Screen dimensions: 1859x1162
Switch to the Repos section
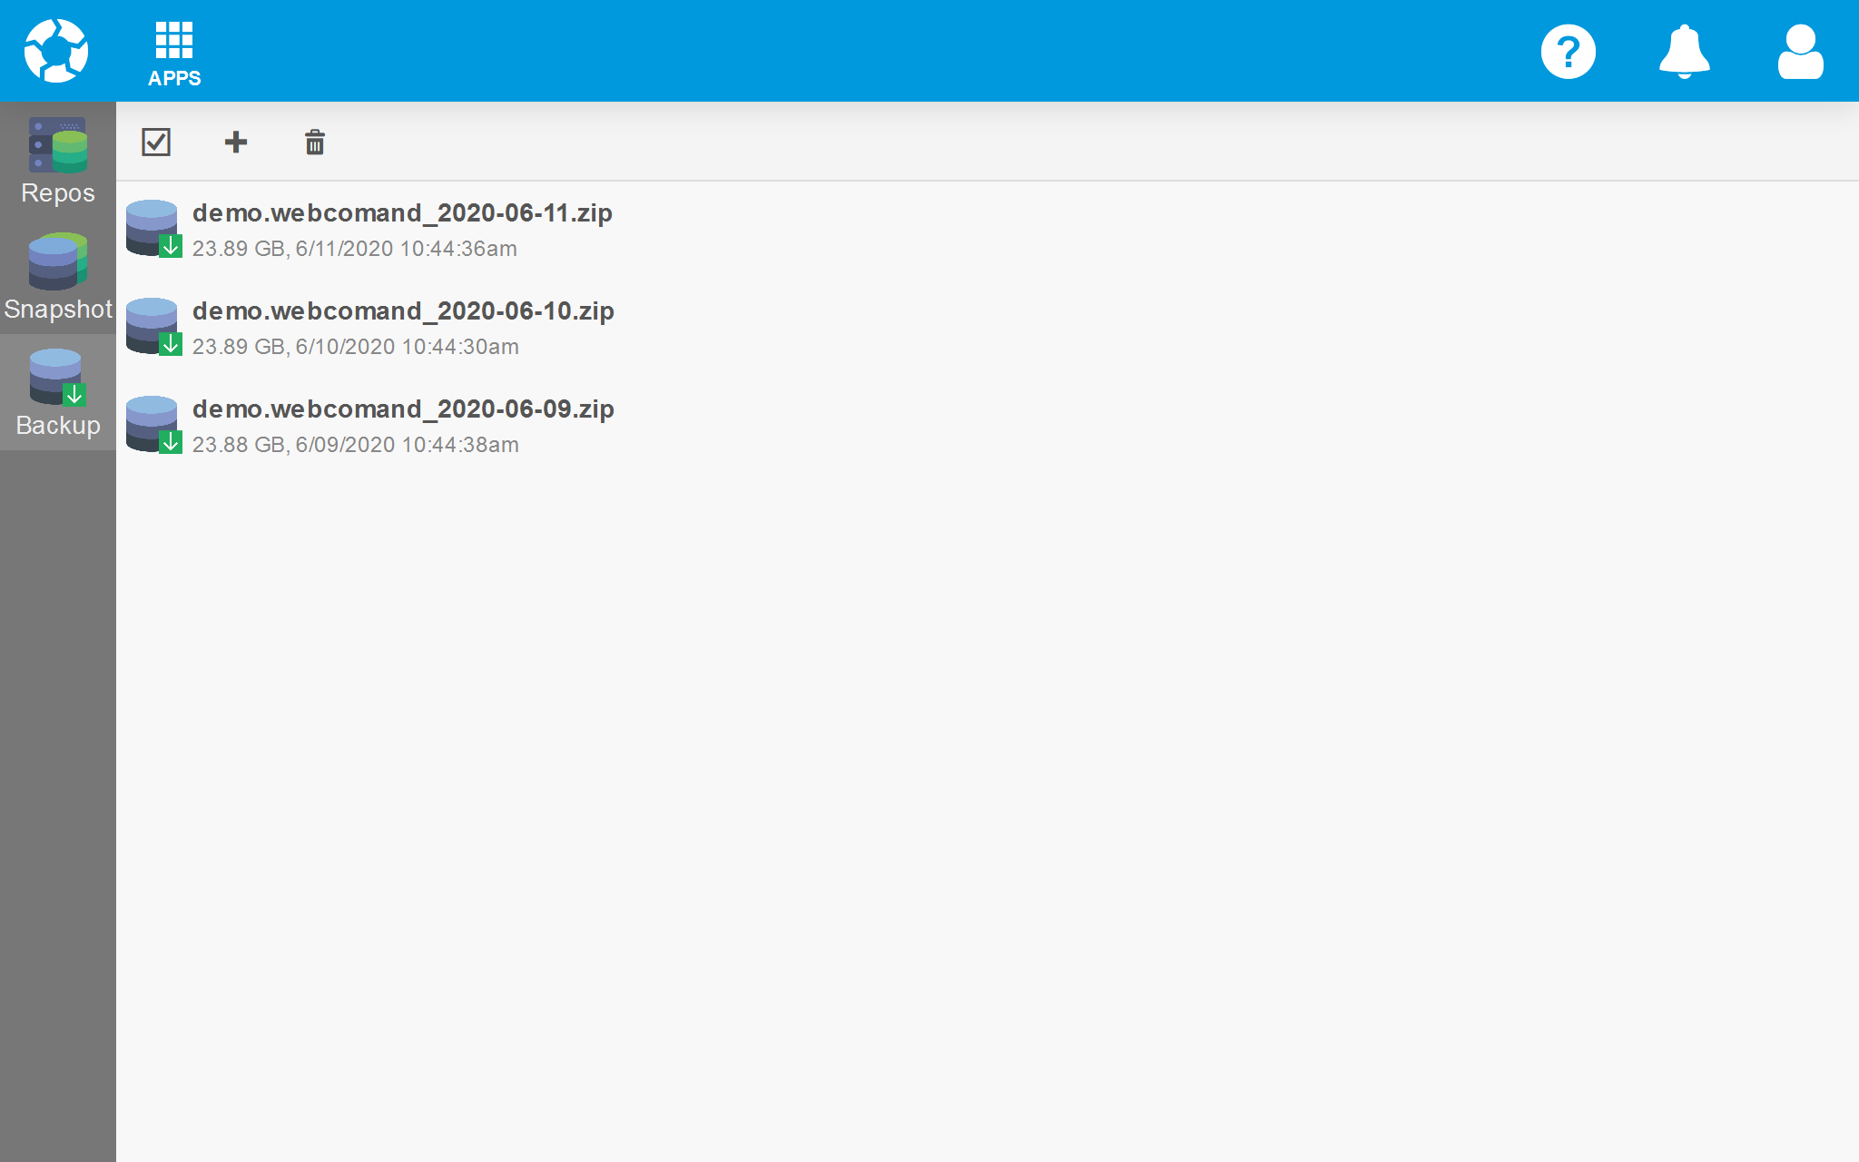pyautogui.click(x=58, y=161)
